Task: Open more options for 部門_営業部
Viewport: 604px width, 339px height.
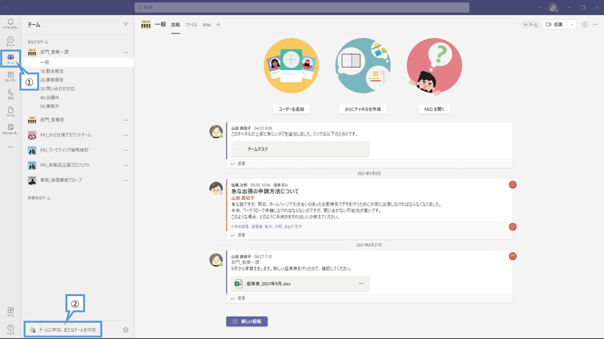Action: pyautogui.click(x=126, y=120)
